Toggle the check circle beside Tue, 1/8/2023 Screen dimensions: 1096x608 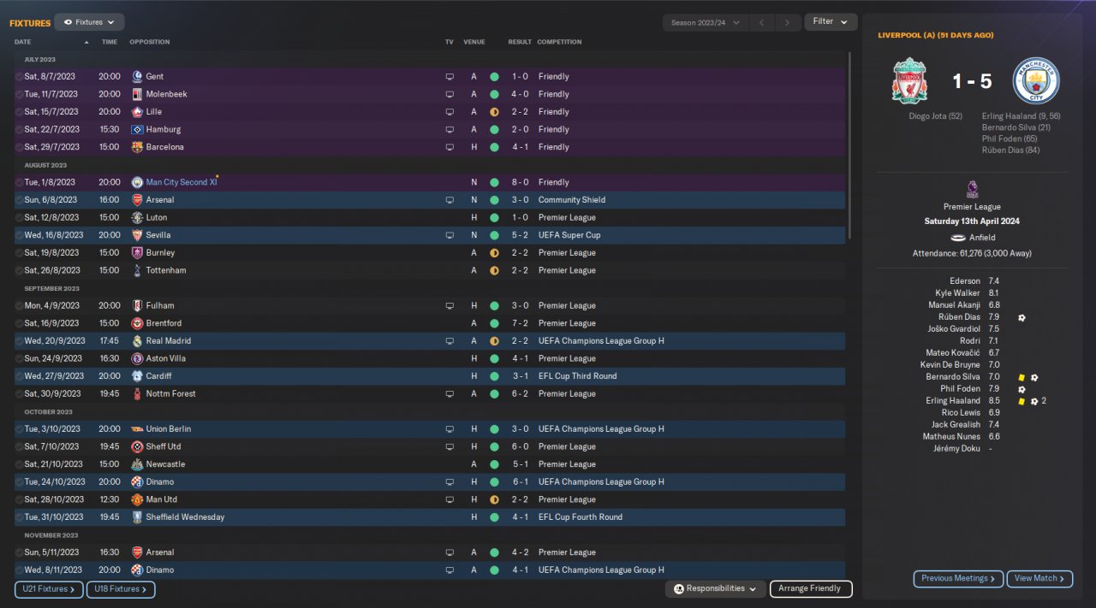click(x=19, y=182)
